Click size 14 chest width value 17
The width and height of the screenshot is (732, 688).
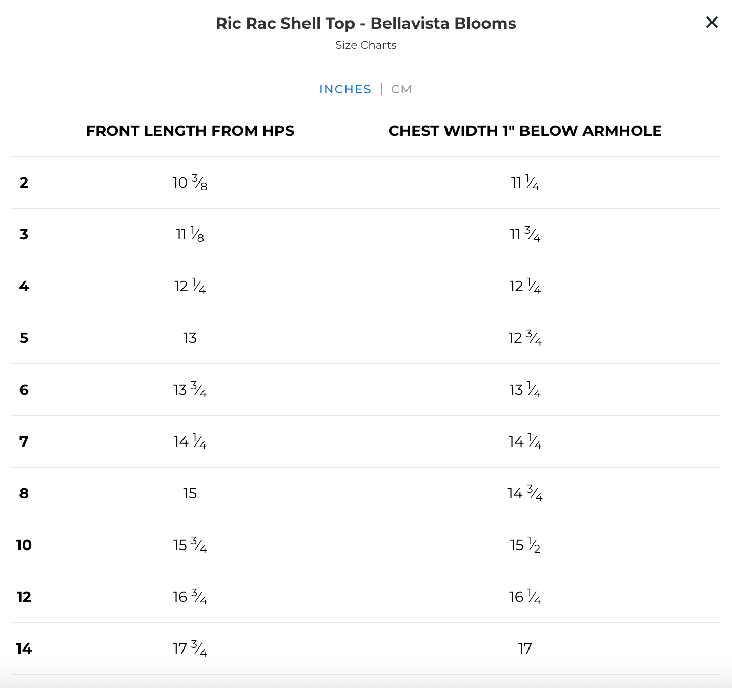(x=525, y=649)
